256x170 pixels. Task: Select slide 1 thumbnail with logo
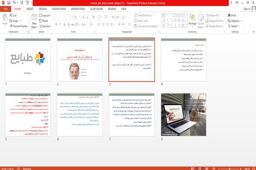28,60
